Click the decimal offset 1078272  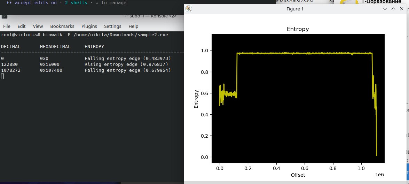pos(11,70)
